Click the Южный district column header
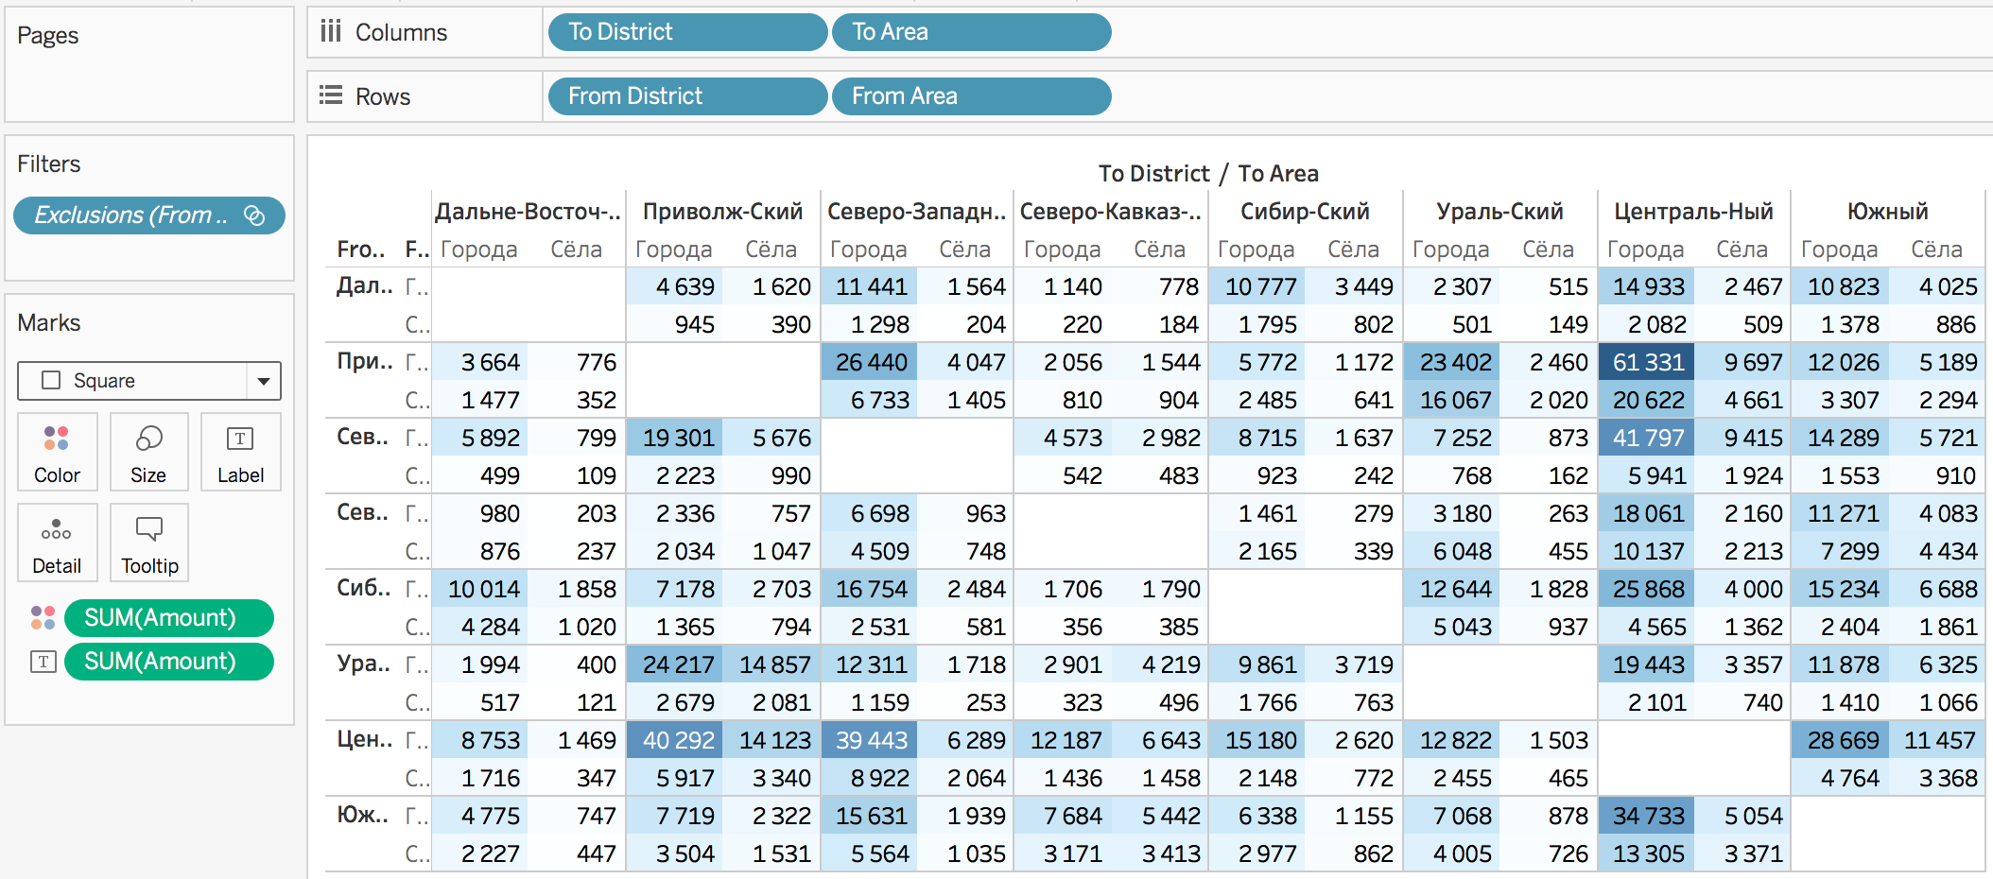The height and width of the screenshot is (879, 1993). point(1887,212)
